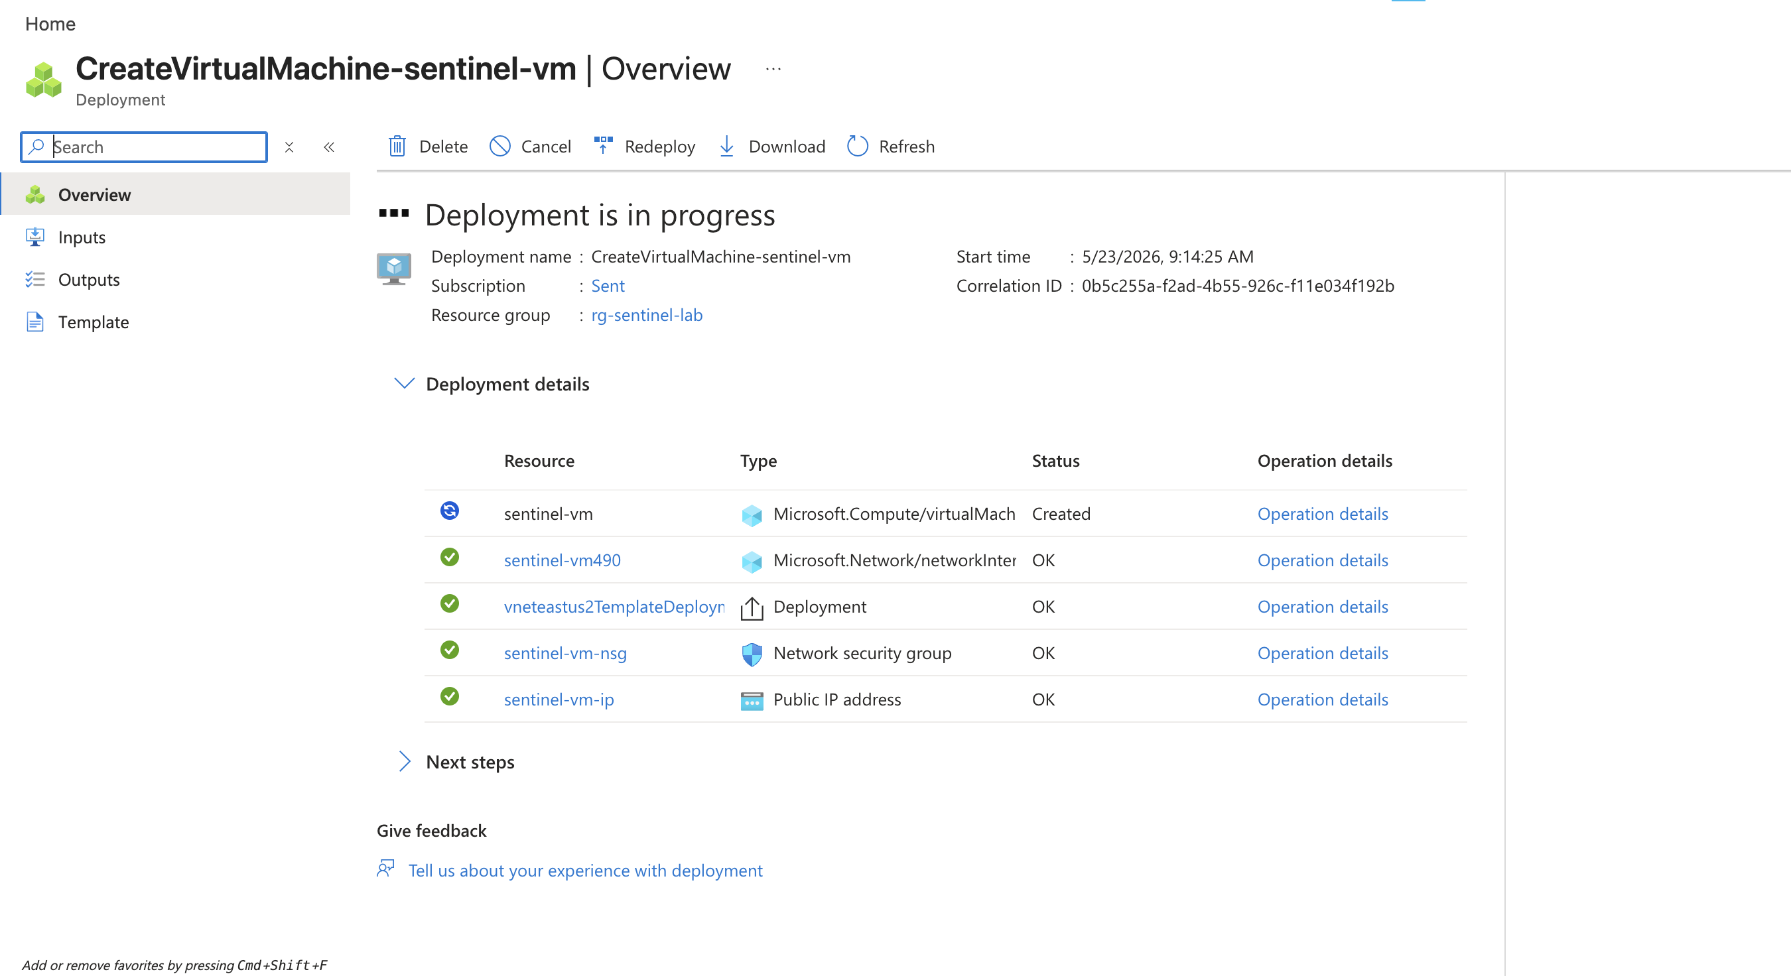Open vneteastus2TemplateDeployment resource link
Viewport: 1791px width, 976px height.
pyautogui.click(x=614, y=607)
